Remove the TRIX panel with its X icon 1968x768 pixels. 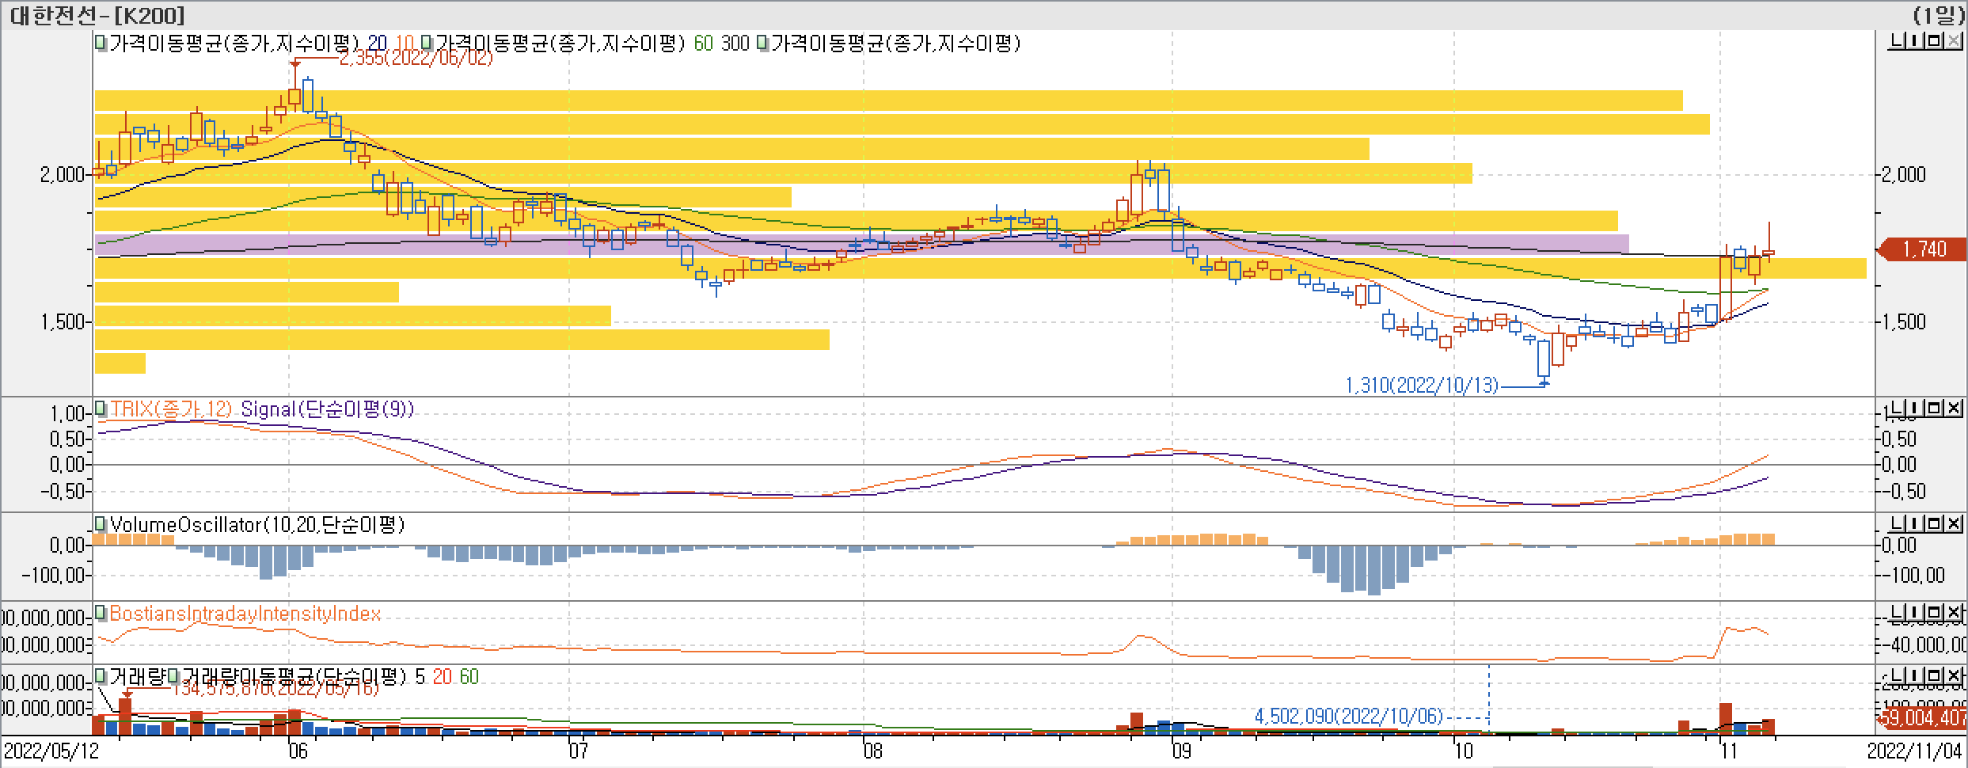coord(1953,409)
